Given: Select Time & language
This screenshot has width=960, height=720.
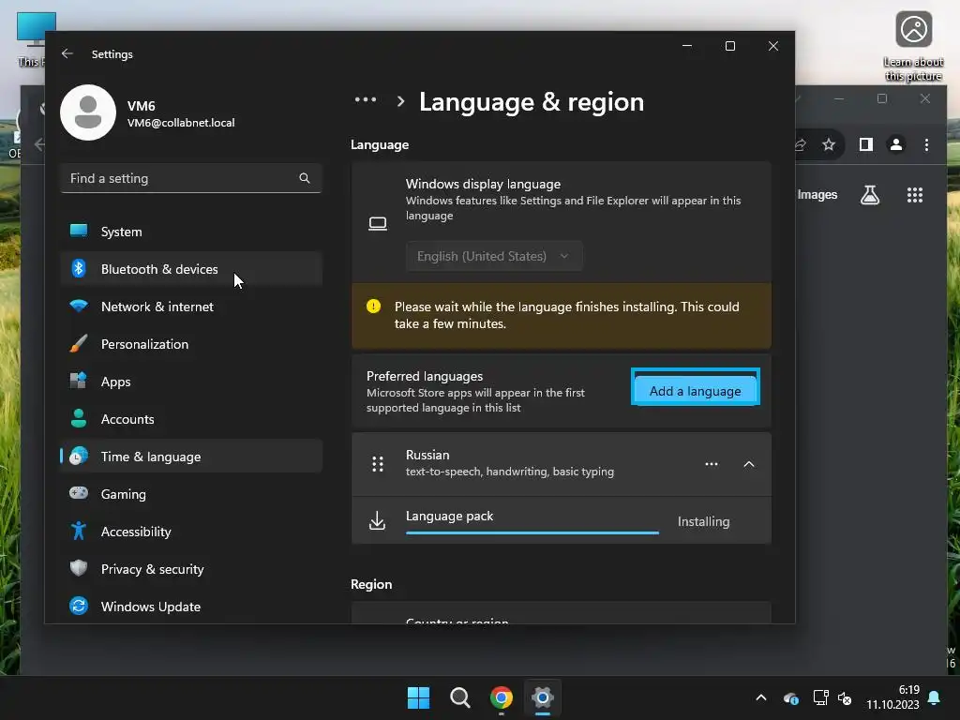Looking at the screenshot, I should 191,457.
